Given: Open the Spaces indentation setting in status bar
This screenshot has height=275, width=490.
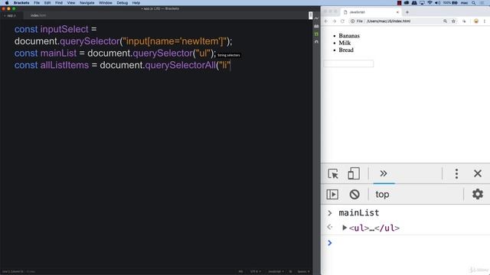Looking at the screenshot, I should (x=303, y=272).
